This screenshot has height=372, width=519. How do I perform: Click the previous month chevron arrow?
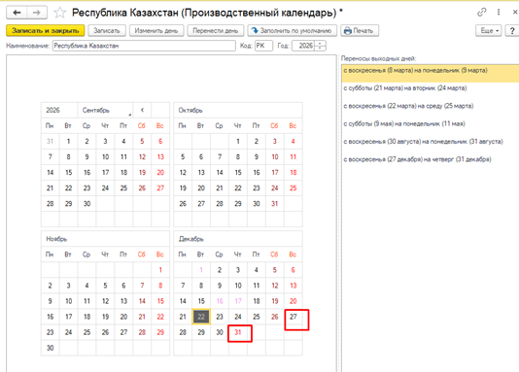coord(142,110)
